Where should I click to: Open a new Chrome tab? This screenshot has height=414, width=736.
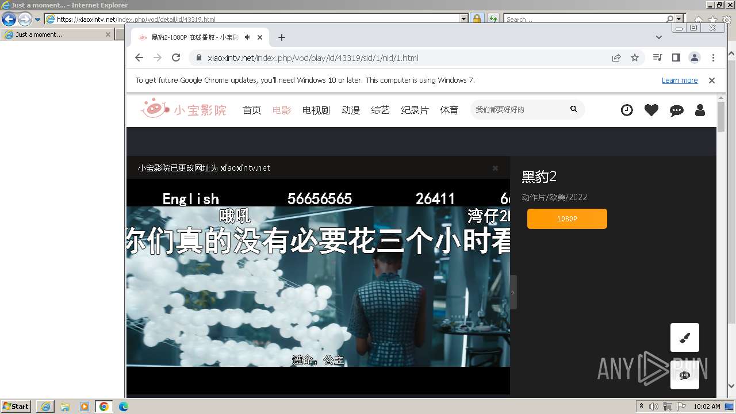tap(281, 37)
